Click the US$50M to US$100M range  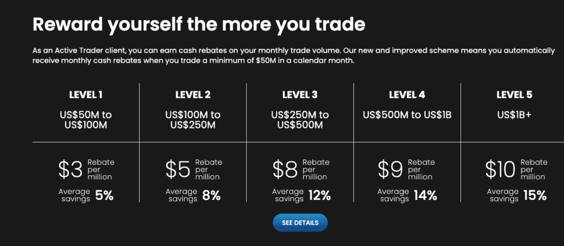[85, 120]
